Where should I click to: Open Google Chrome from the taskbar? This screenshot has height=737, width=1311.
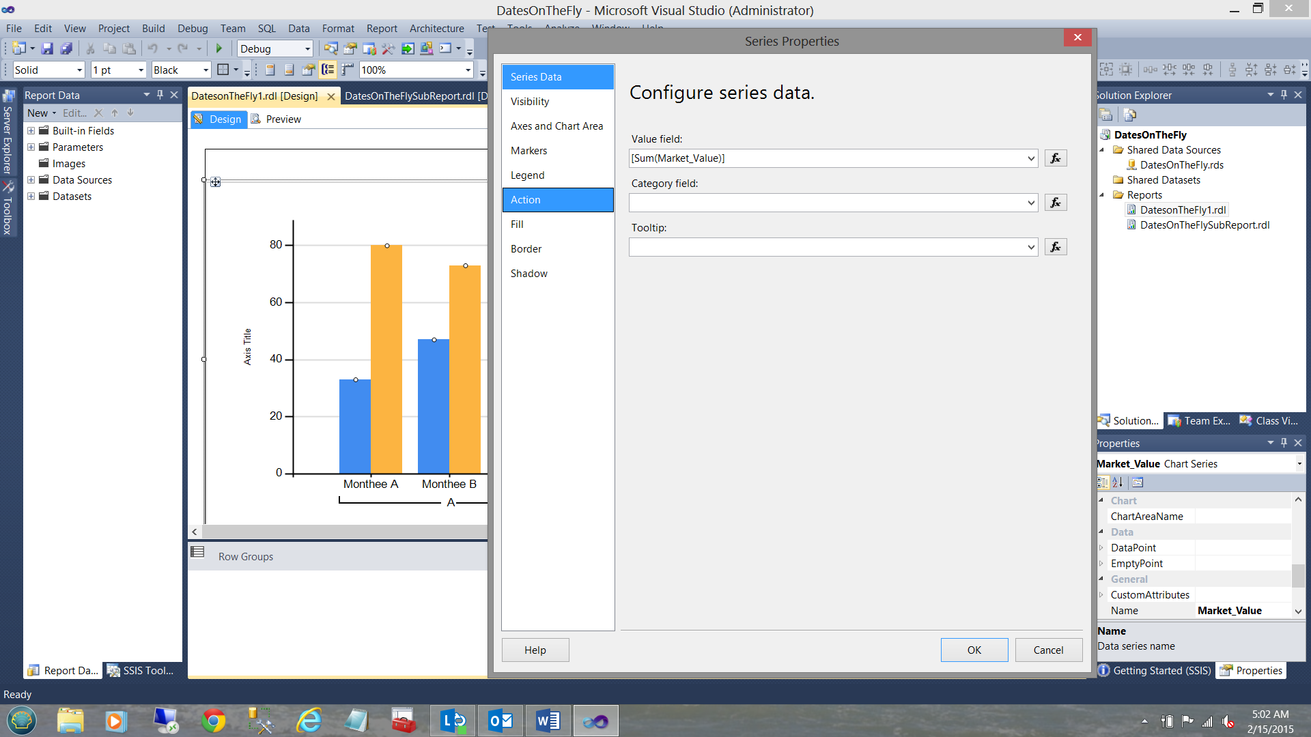click(x=213, y=721)
